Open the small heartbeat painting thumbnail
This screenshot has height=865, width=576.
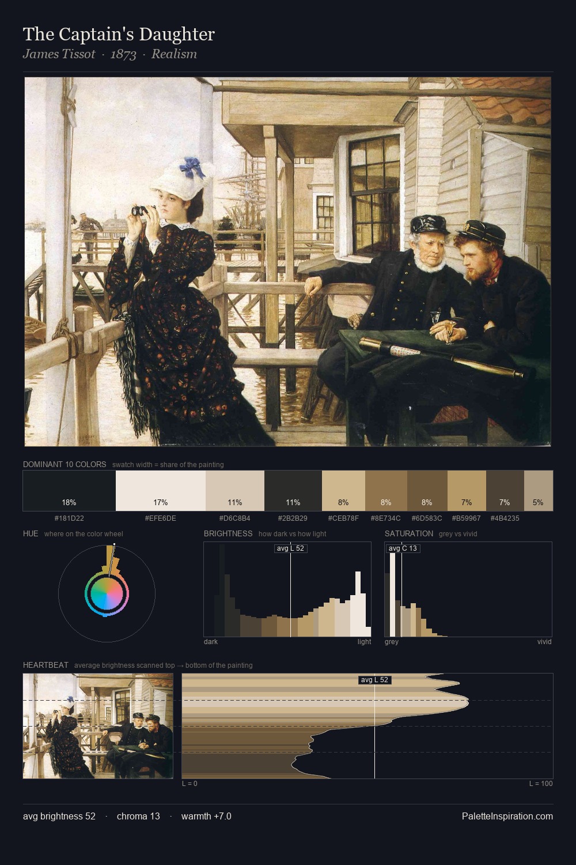[98, 726]
